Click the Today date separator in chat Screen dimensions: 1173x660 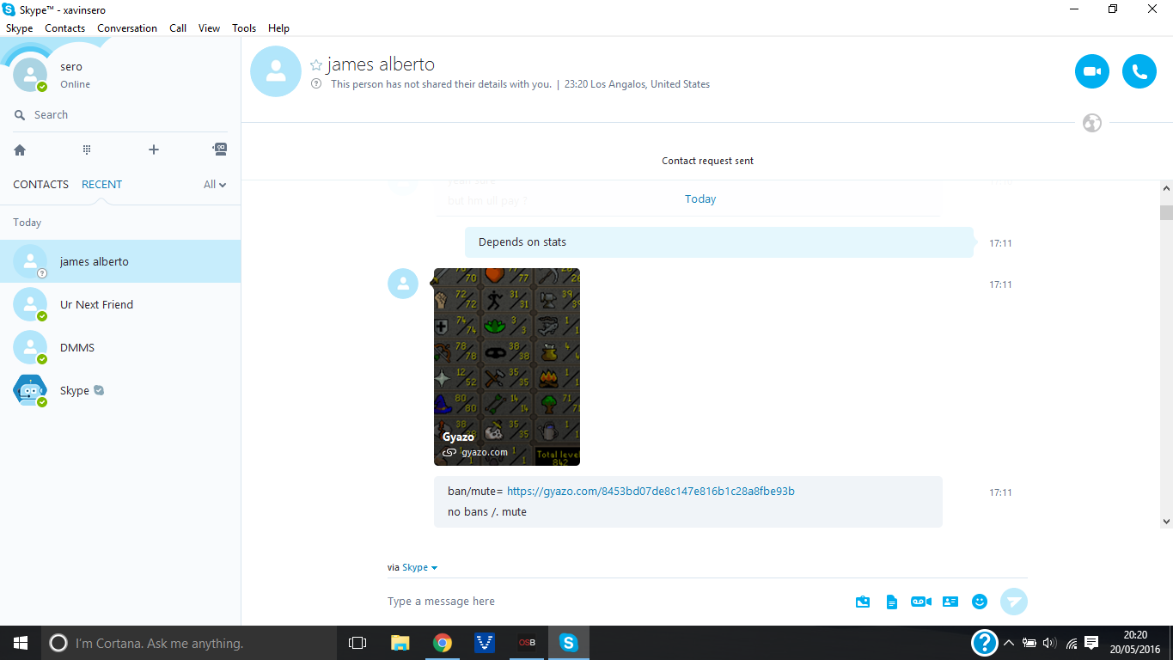point(700,199)
